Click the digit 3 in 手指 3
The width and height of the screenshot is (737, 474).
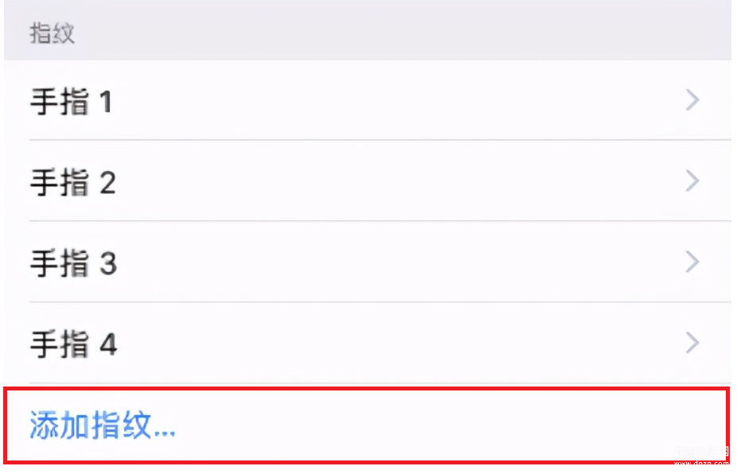108,263
